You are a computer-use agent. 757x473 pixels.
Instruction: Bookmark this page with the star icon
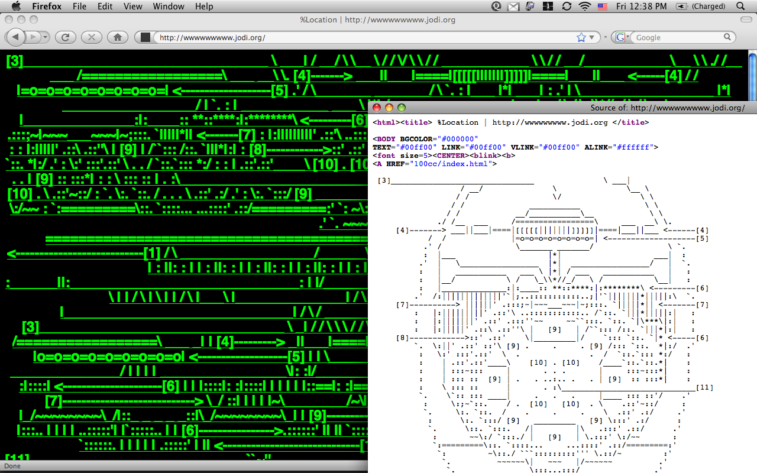581,37
